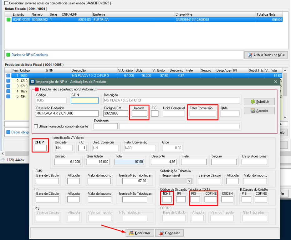
Task: Click blue status icon of item 4210
Action: pos(8,81)
